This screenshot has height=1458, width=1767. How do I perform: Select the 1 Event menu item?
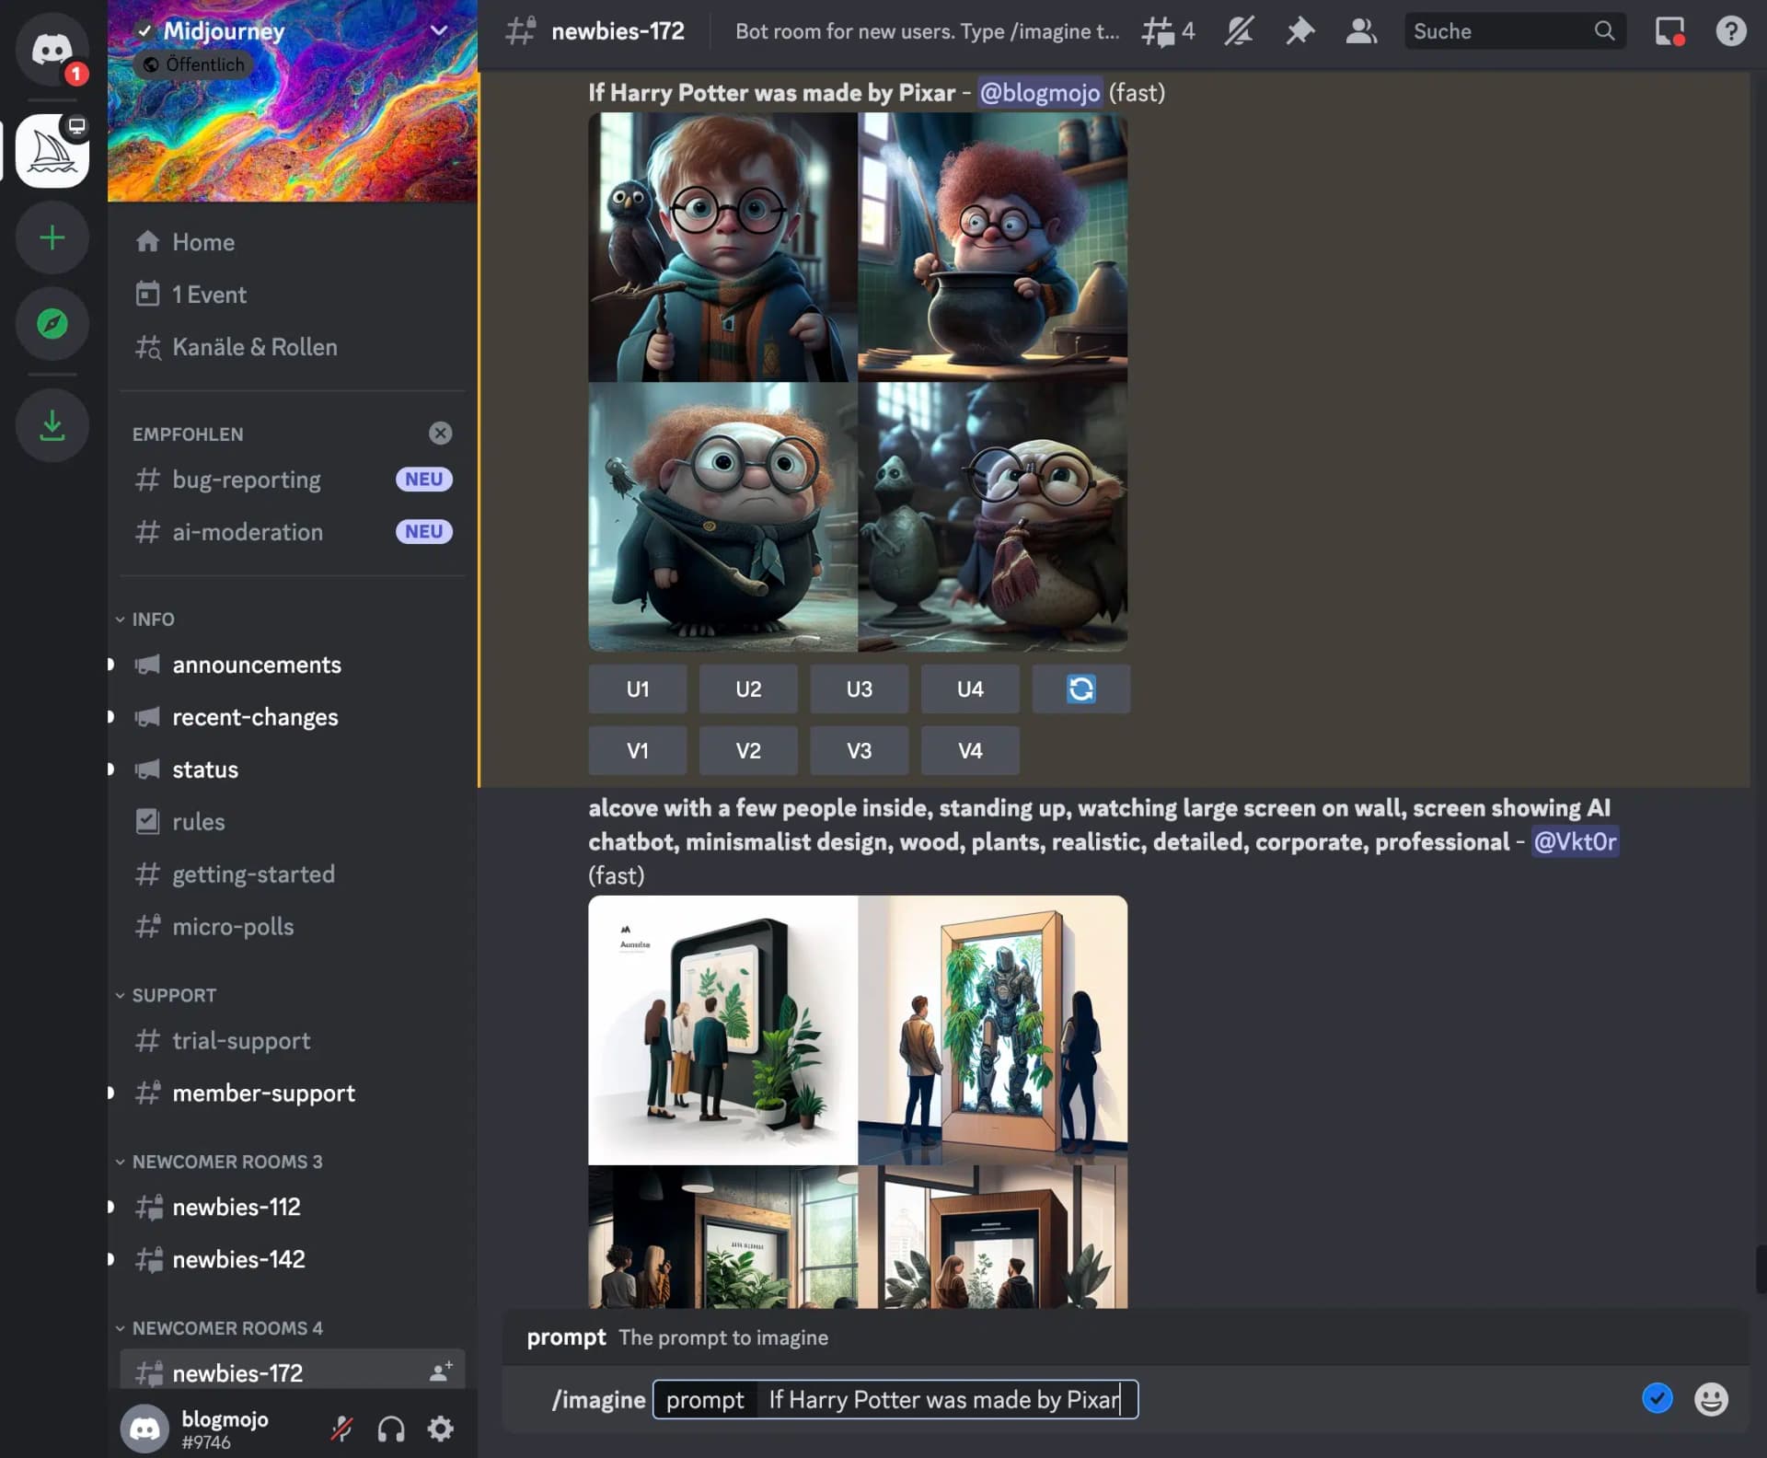tap(209, 294)
